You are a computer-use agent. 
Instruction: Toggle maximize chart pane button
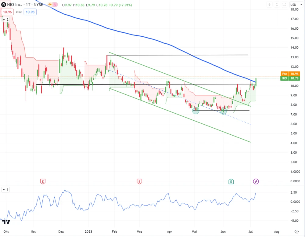284,5
